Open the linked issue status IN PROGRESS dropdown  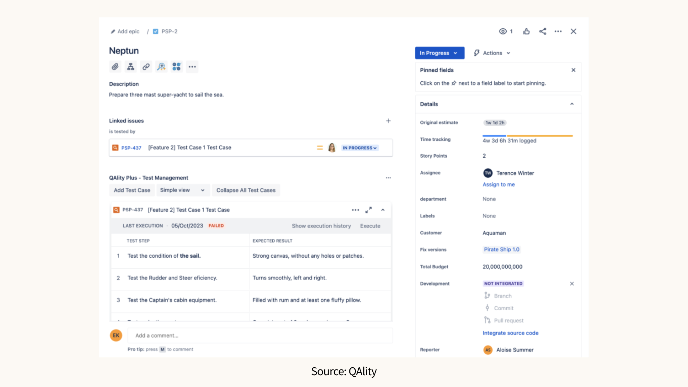360,148
